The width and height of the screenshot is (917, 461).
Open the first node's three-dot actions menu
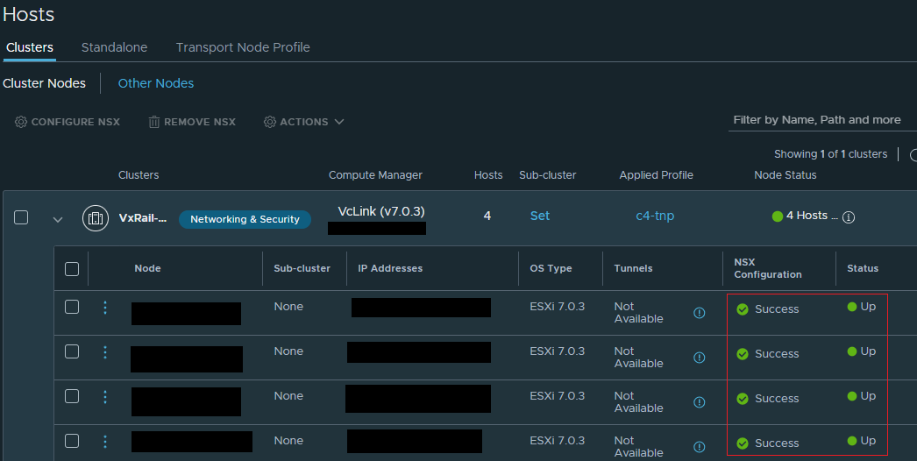click(105, 307)
